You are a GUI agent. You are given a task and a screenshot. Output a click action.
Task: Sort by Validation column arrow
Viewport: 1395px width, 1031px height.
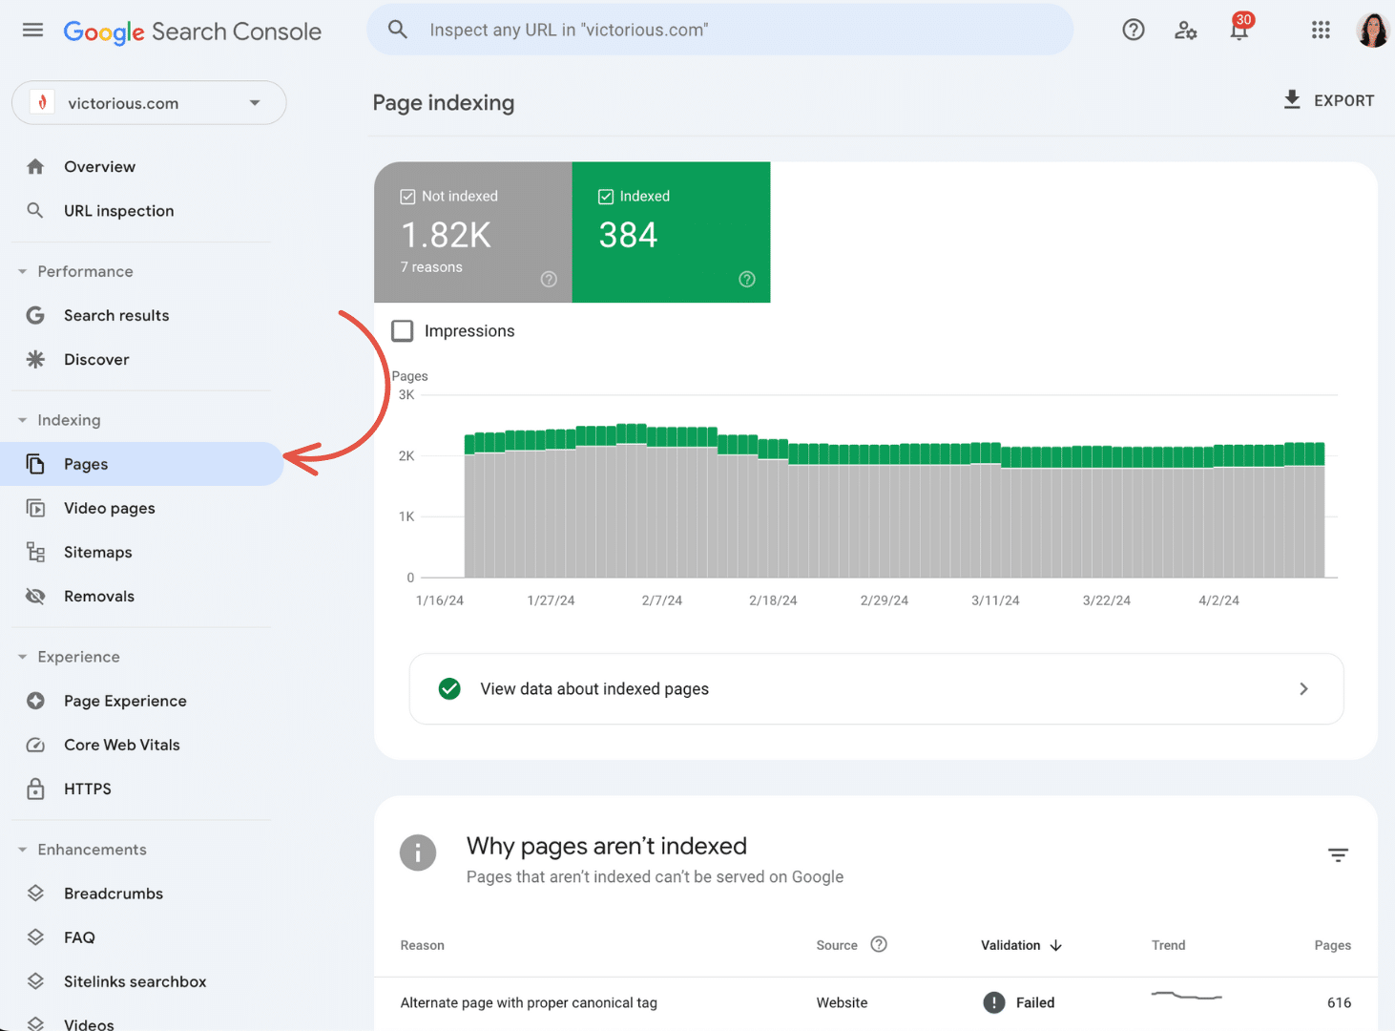[1056, 945]
